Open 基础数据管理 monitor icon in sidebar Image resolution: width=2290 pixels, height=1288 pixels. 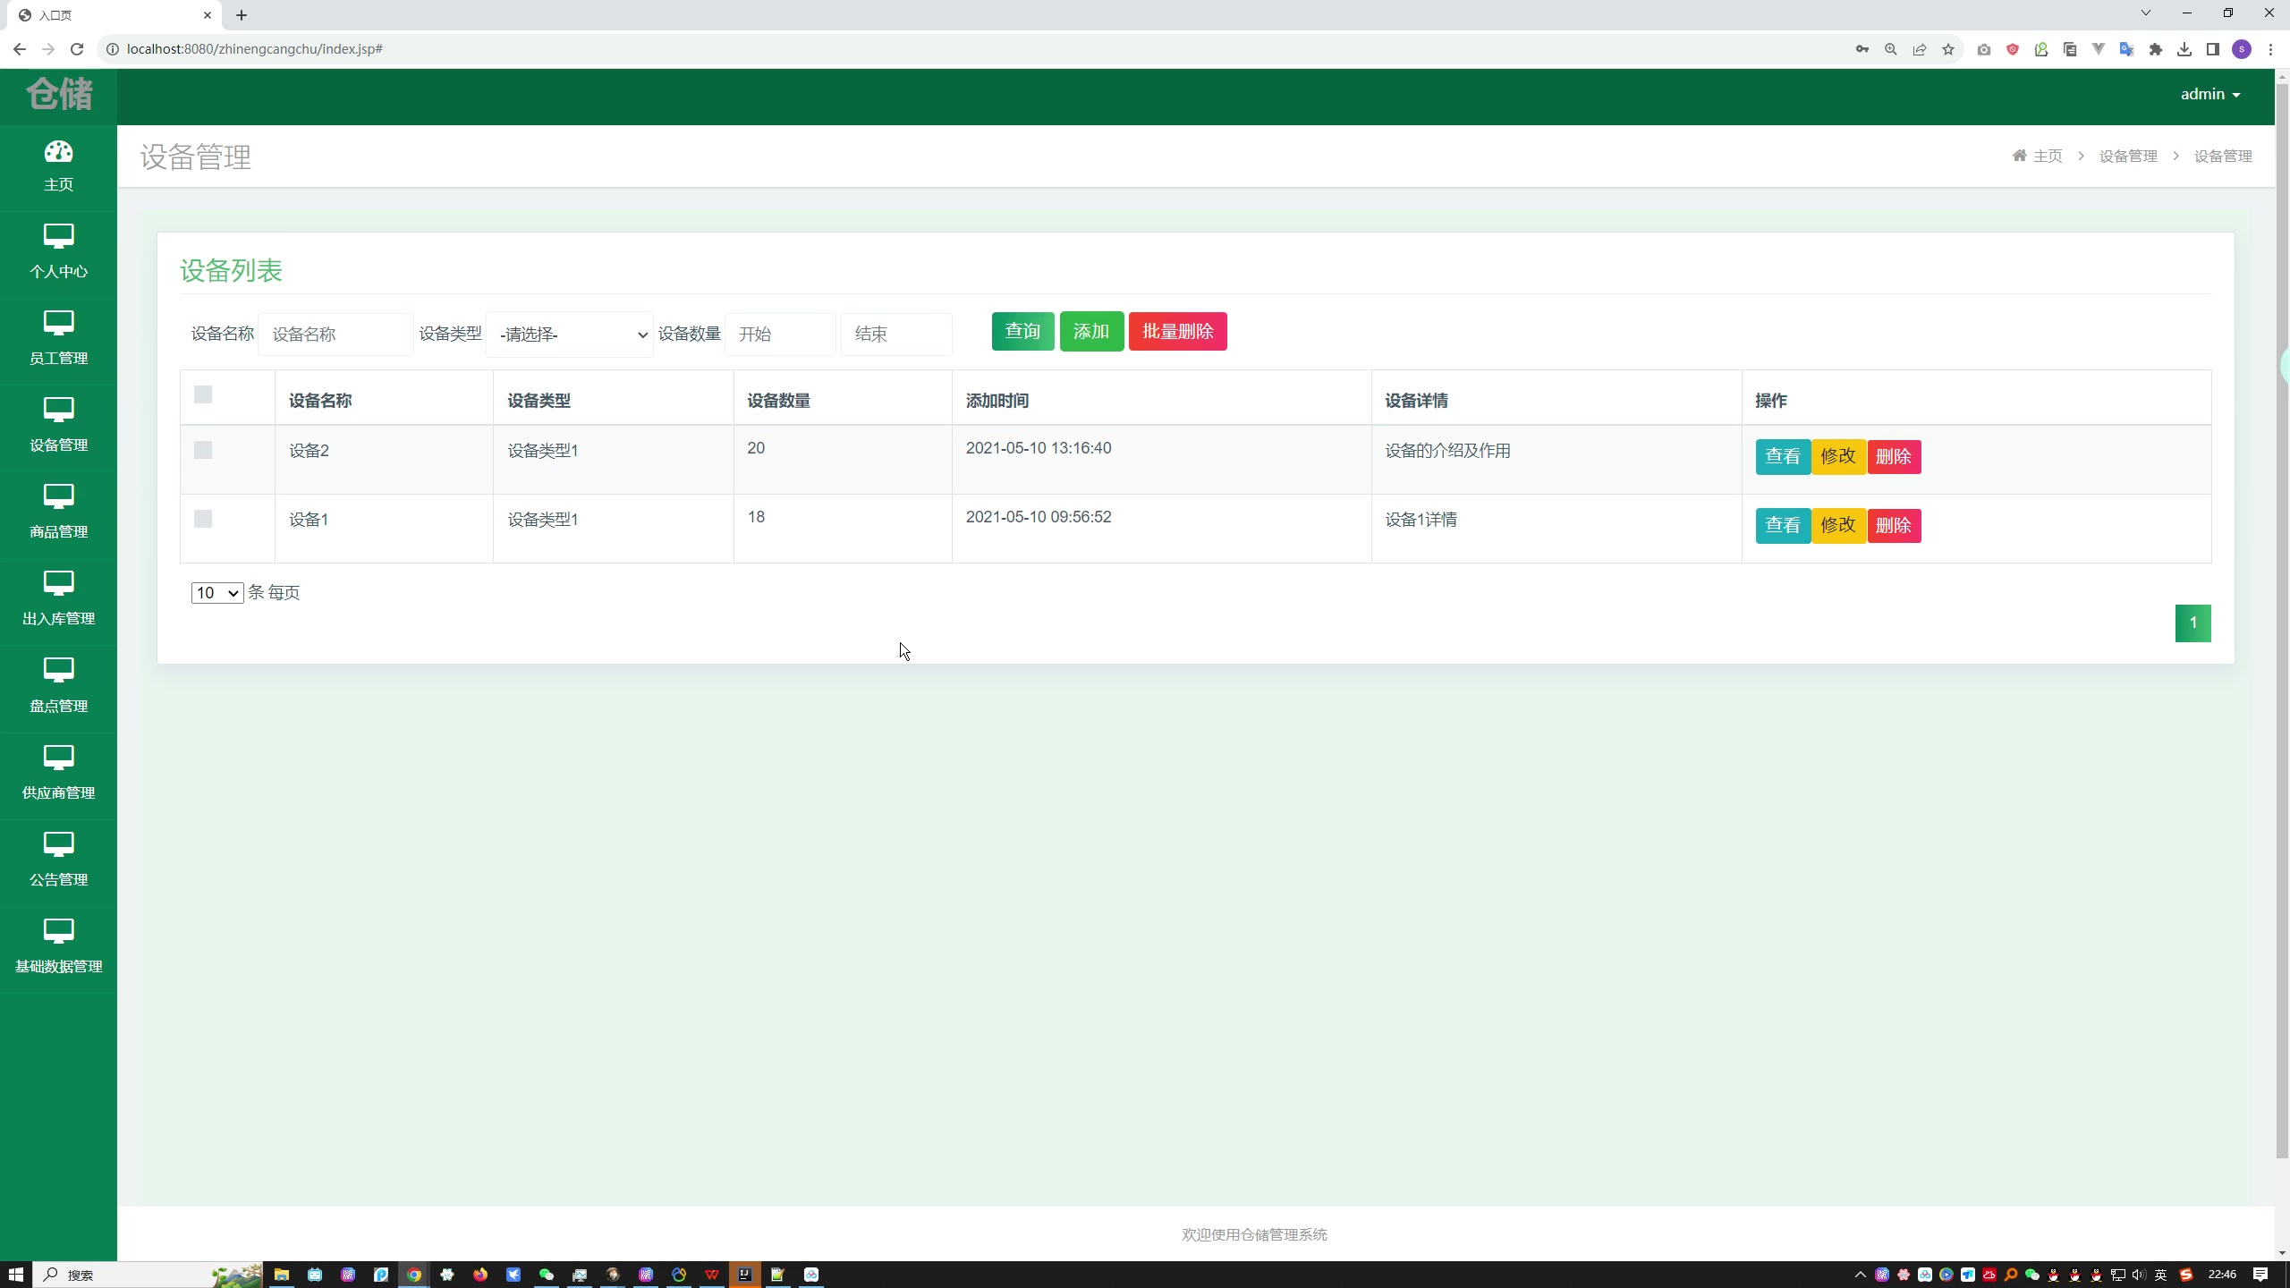[58, 931]
